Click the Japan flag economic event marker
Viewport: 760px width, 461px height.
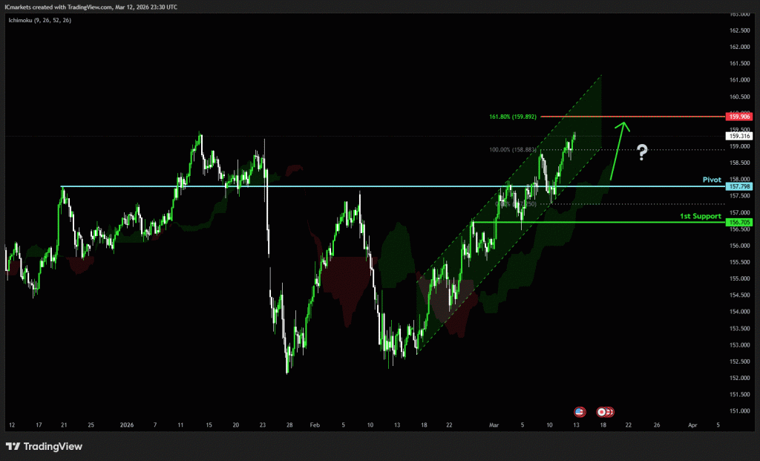[x=603, y=411]
